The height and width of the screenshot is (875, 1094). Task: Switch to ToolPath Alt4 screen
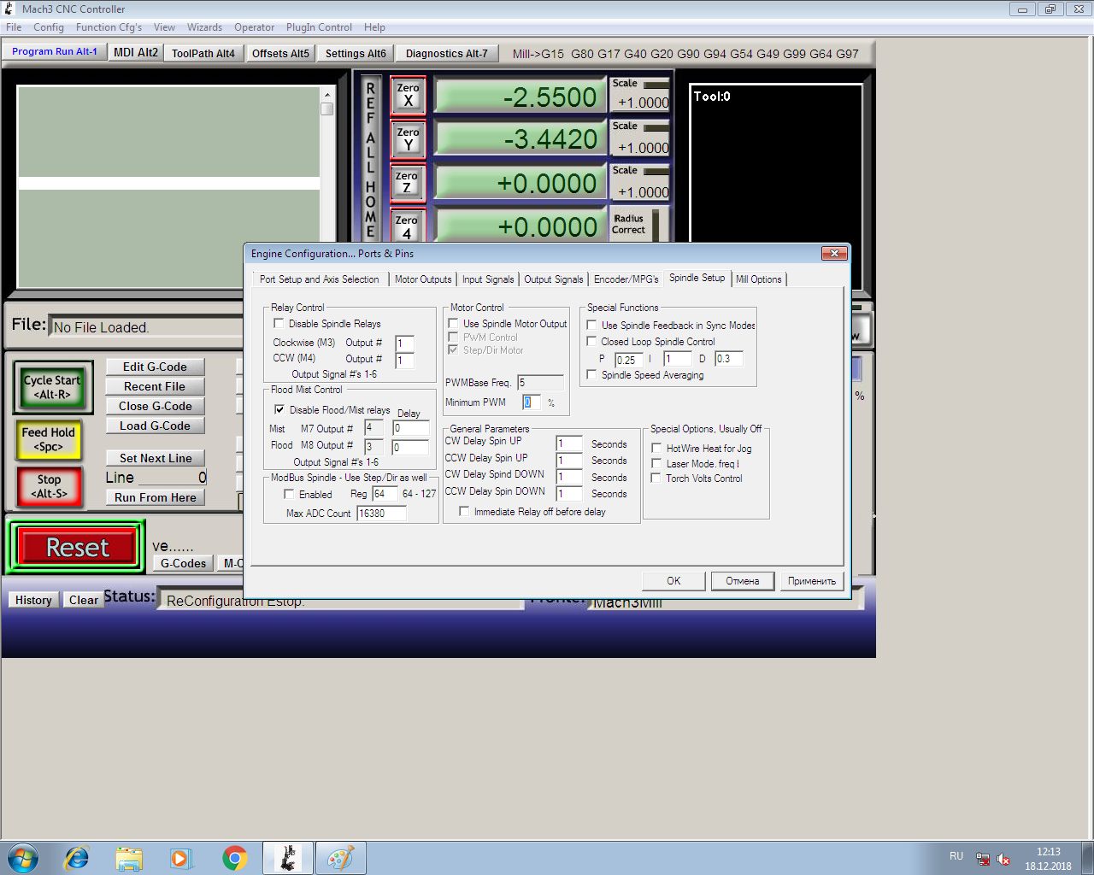(x=203, y=53)
